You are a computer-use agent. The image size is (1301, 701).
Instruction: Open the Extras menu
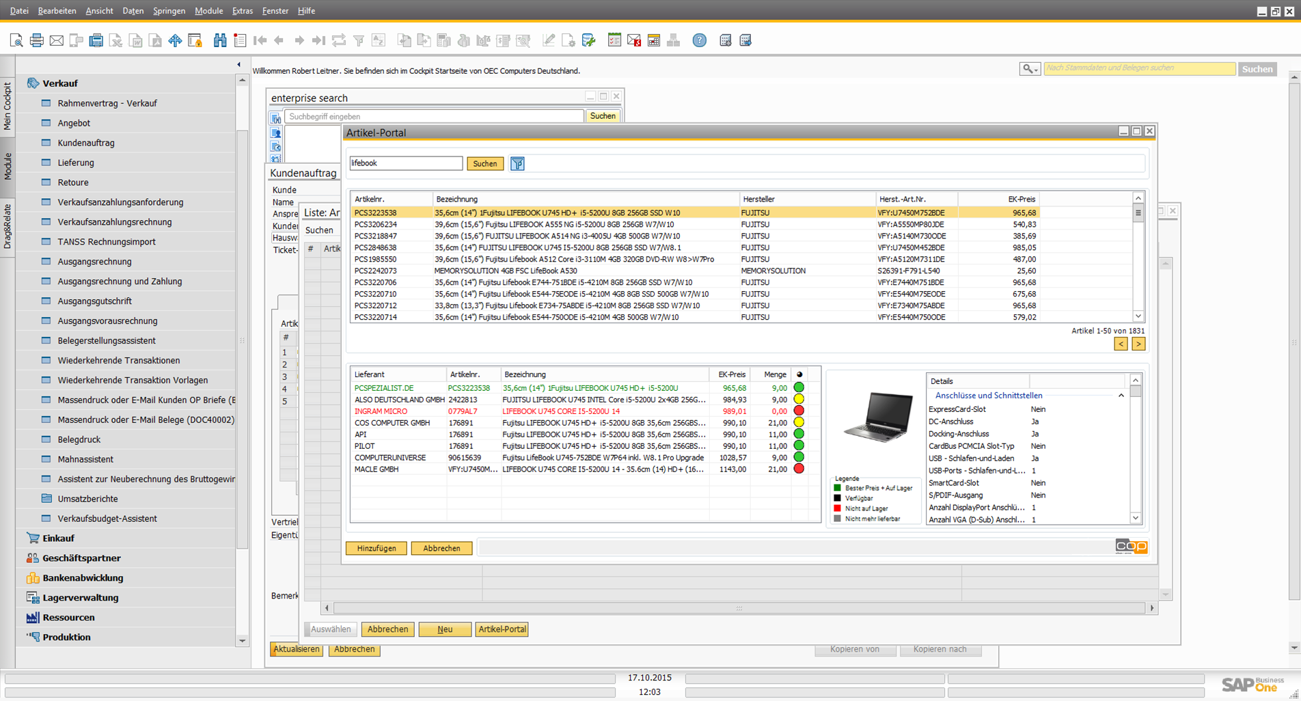(x=243, y=11)
